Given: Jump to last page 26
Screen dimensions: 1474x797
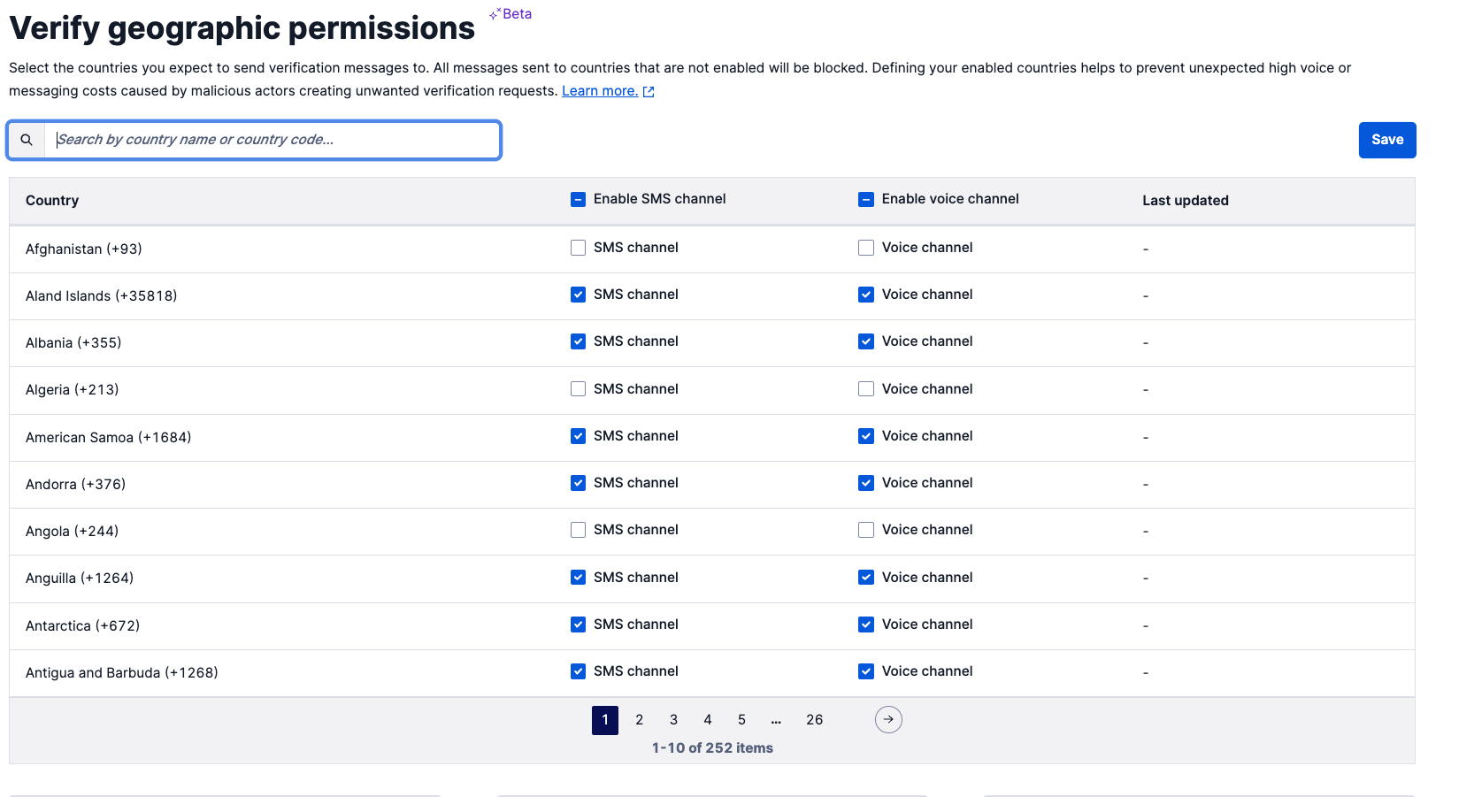Looking at the screenshot, I should coord(815,720).
